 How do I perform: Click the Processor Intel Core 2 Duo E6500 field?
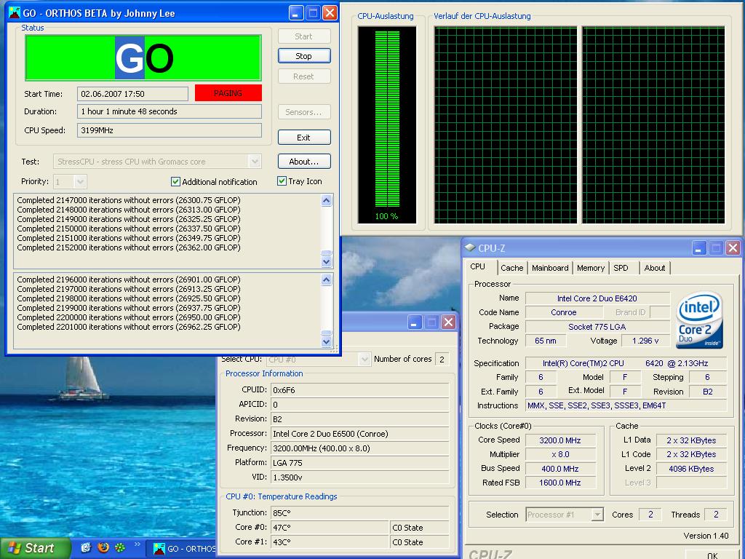(x=359, y=434)
